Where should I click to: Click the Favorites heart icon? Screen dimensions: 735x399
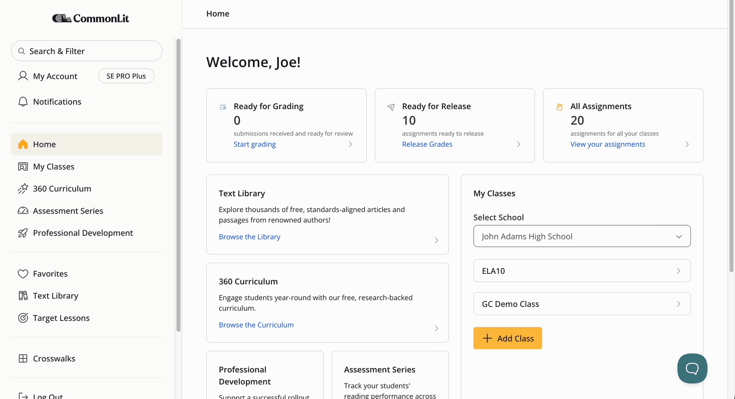tap(23, 274)
